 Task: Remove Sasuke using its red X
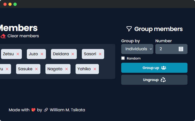[36, 69]
